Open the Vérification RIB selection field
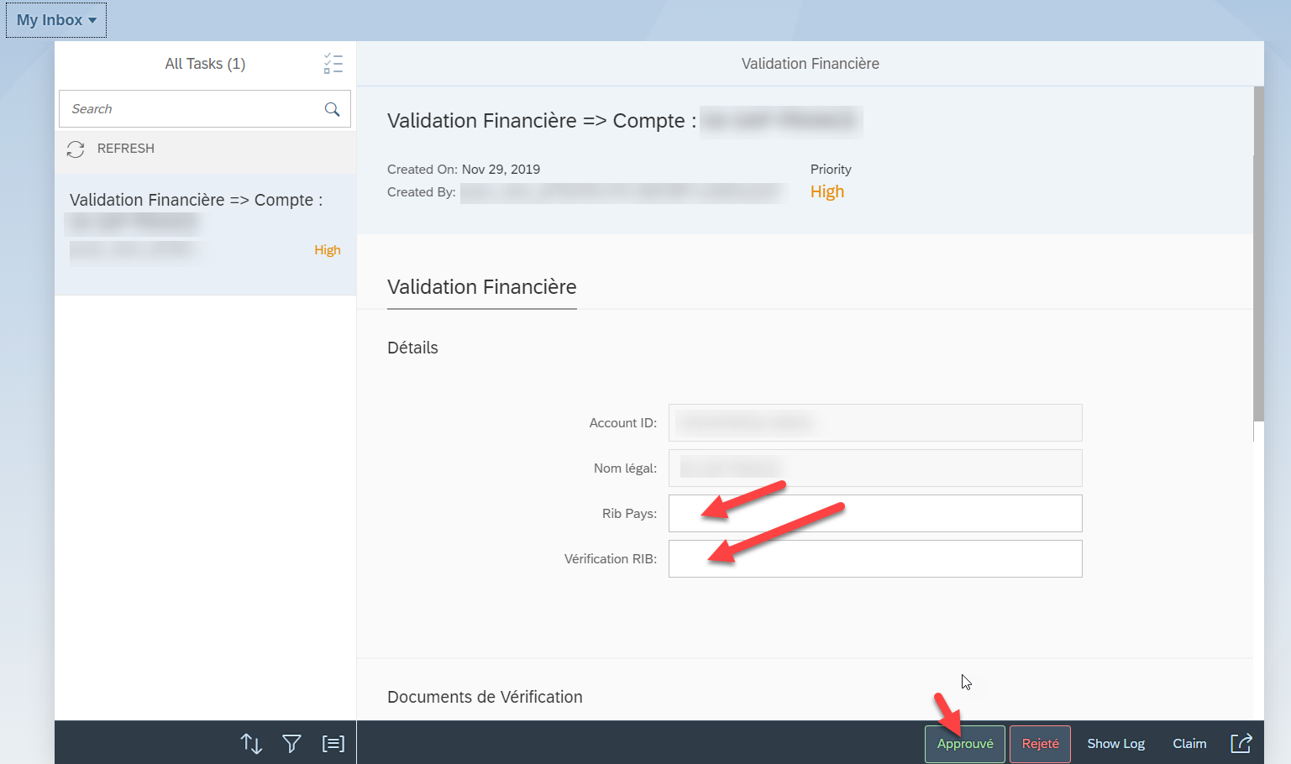Viewport: 1291px width, 764px height. (x=874, y=558)
